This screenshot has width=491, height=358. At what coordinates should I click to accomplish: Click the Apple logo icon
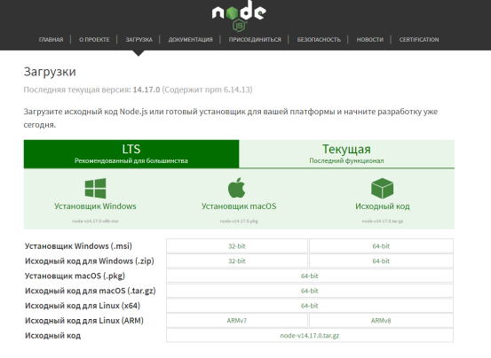click(x=237, y=188)
